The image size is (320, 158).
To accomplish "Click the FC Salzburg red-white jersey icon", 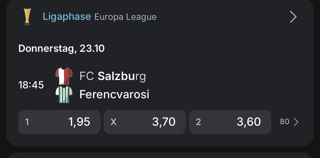I will pyautogui.click(x=64, y=76).
